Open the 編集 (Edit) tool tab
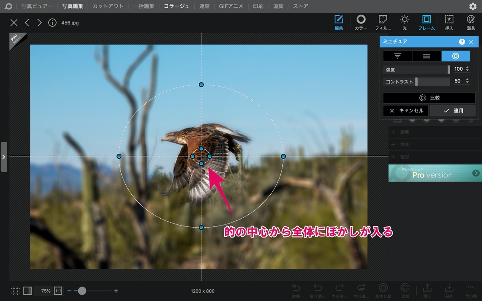This screenshot has height=301, width=482. point(339,22)
